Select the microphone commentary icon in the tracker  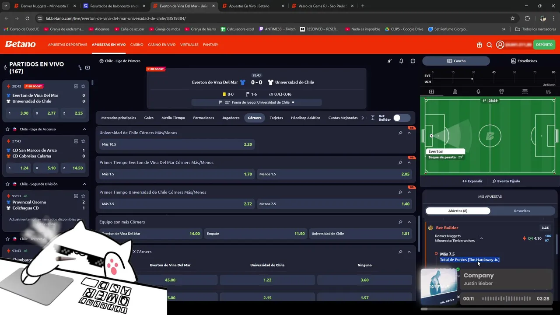[x=478, y=91]
